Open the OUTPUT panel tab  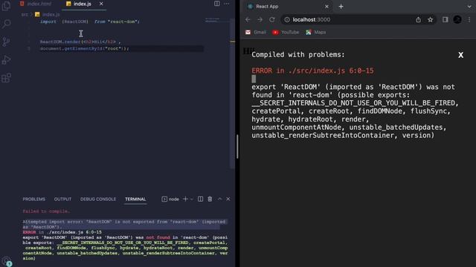tap(62, 199)
